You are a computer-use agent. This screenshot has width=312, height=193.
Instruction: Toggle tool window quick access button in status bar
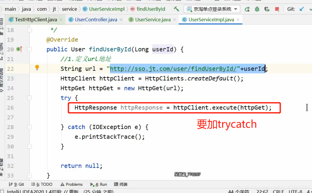tap(2, 191)
